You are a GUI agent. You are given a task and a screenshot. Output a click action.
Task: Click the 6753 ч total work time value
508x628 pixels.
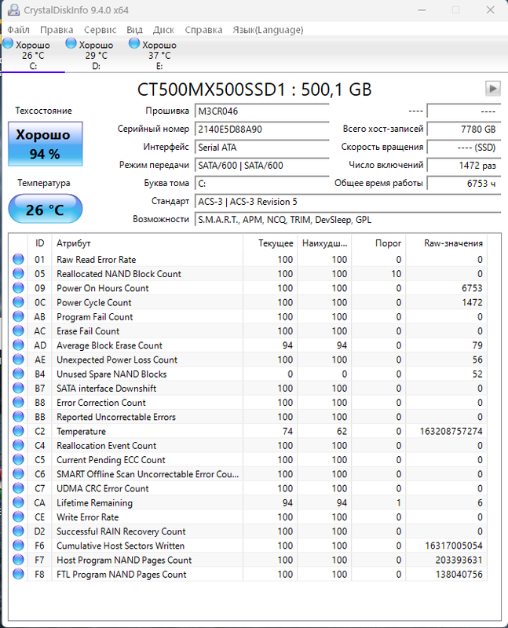click(x=463, y=184)
